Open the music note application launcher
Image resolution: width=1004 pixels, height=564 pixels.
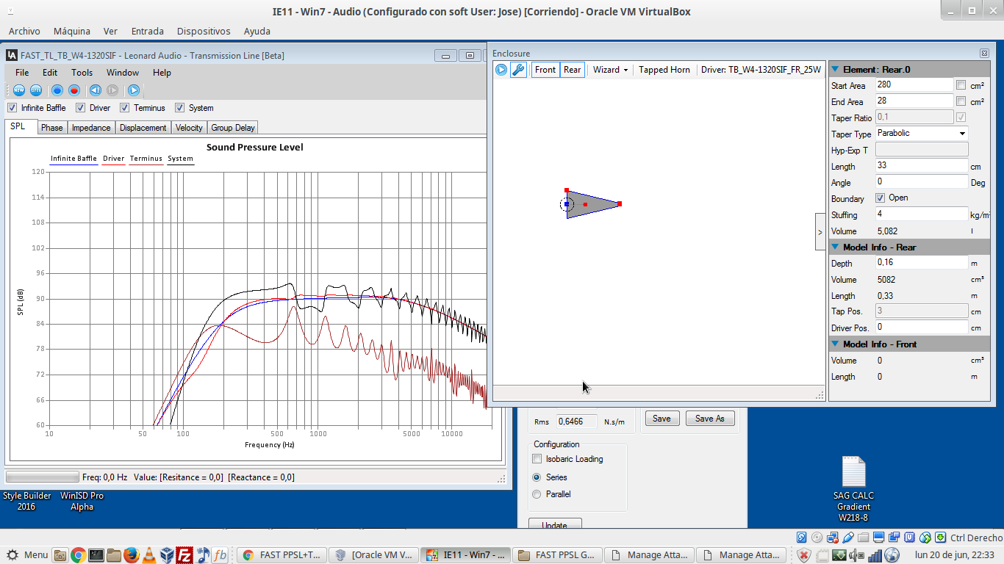coord(203,555)
